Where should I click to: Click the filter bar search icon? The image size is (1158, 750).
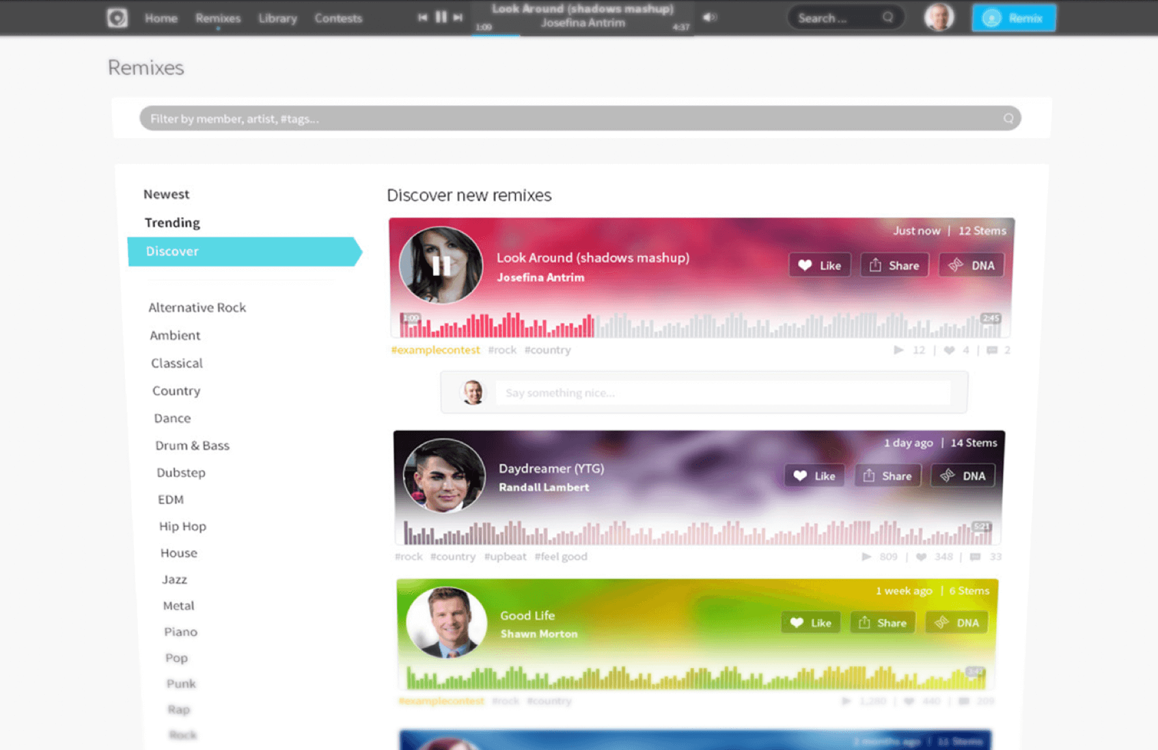click(x=1008, y=119)
